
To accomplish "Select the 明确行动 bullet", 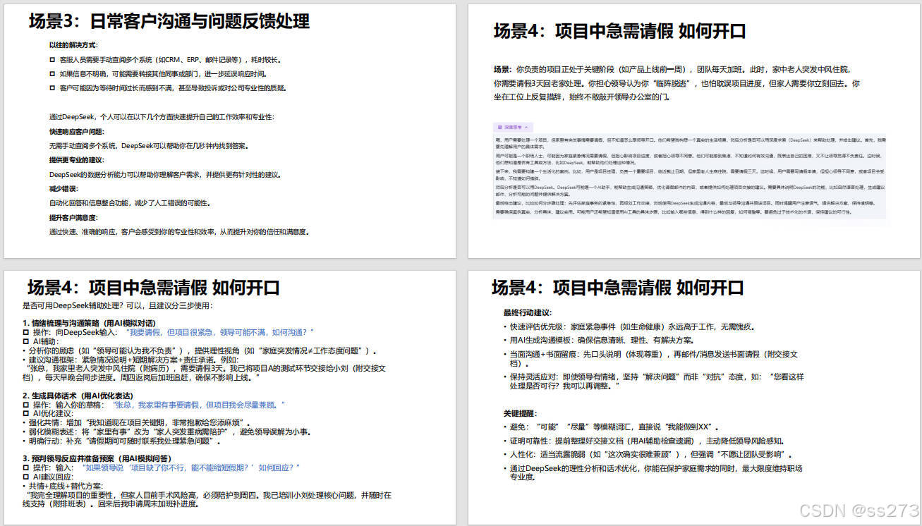I will 122,441.
